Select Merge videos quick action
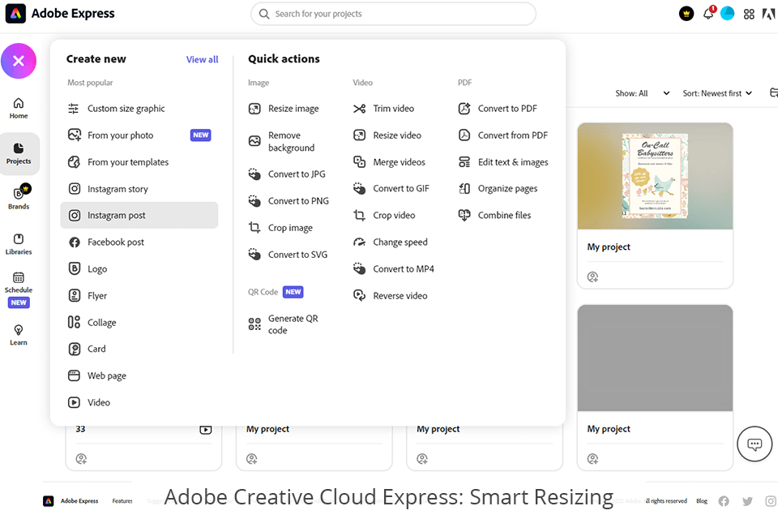Screen dimensions: 778x519 click(x=389, y=162)
